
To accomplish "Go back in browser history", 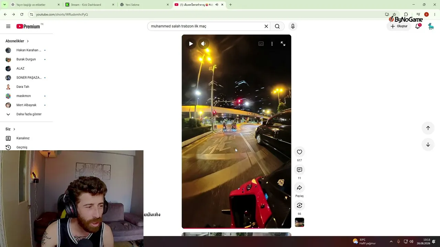I will point(5,14).
